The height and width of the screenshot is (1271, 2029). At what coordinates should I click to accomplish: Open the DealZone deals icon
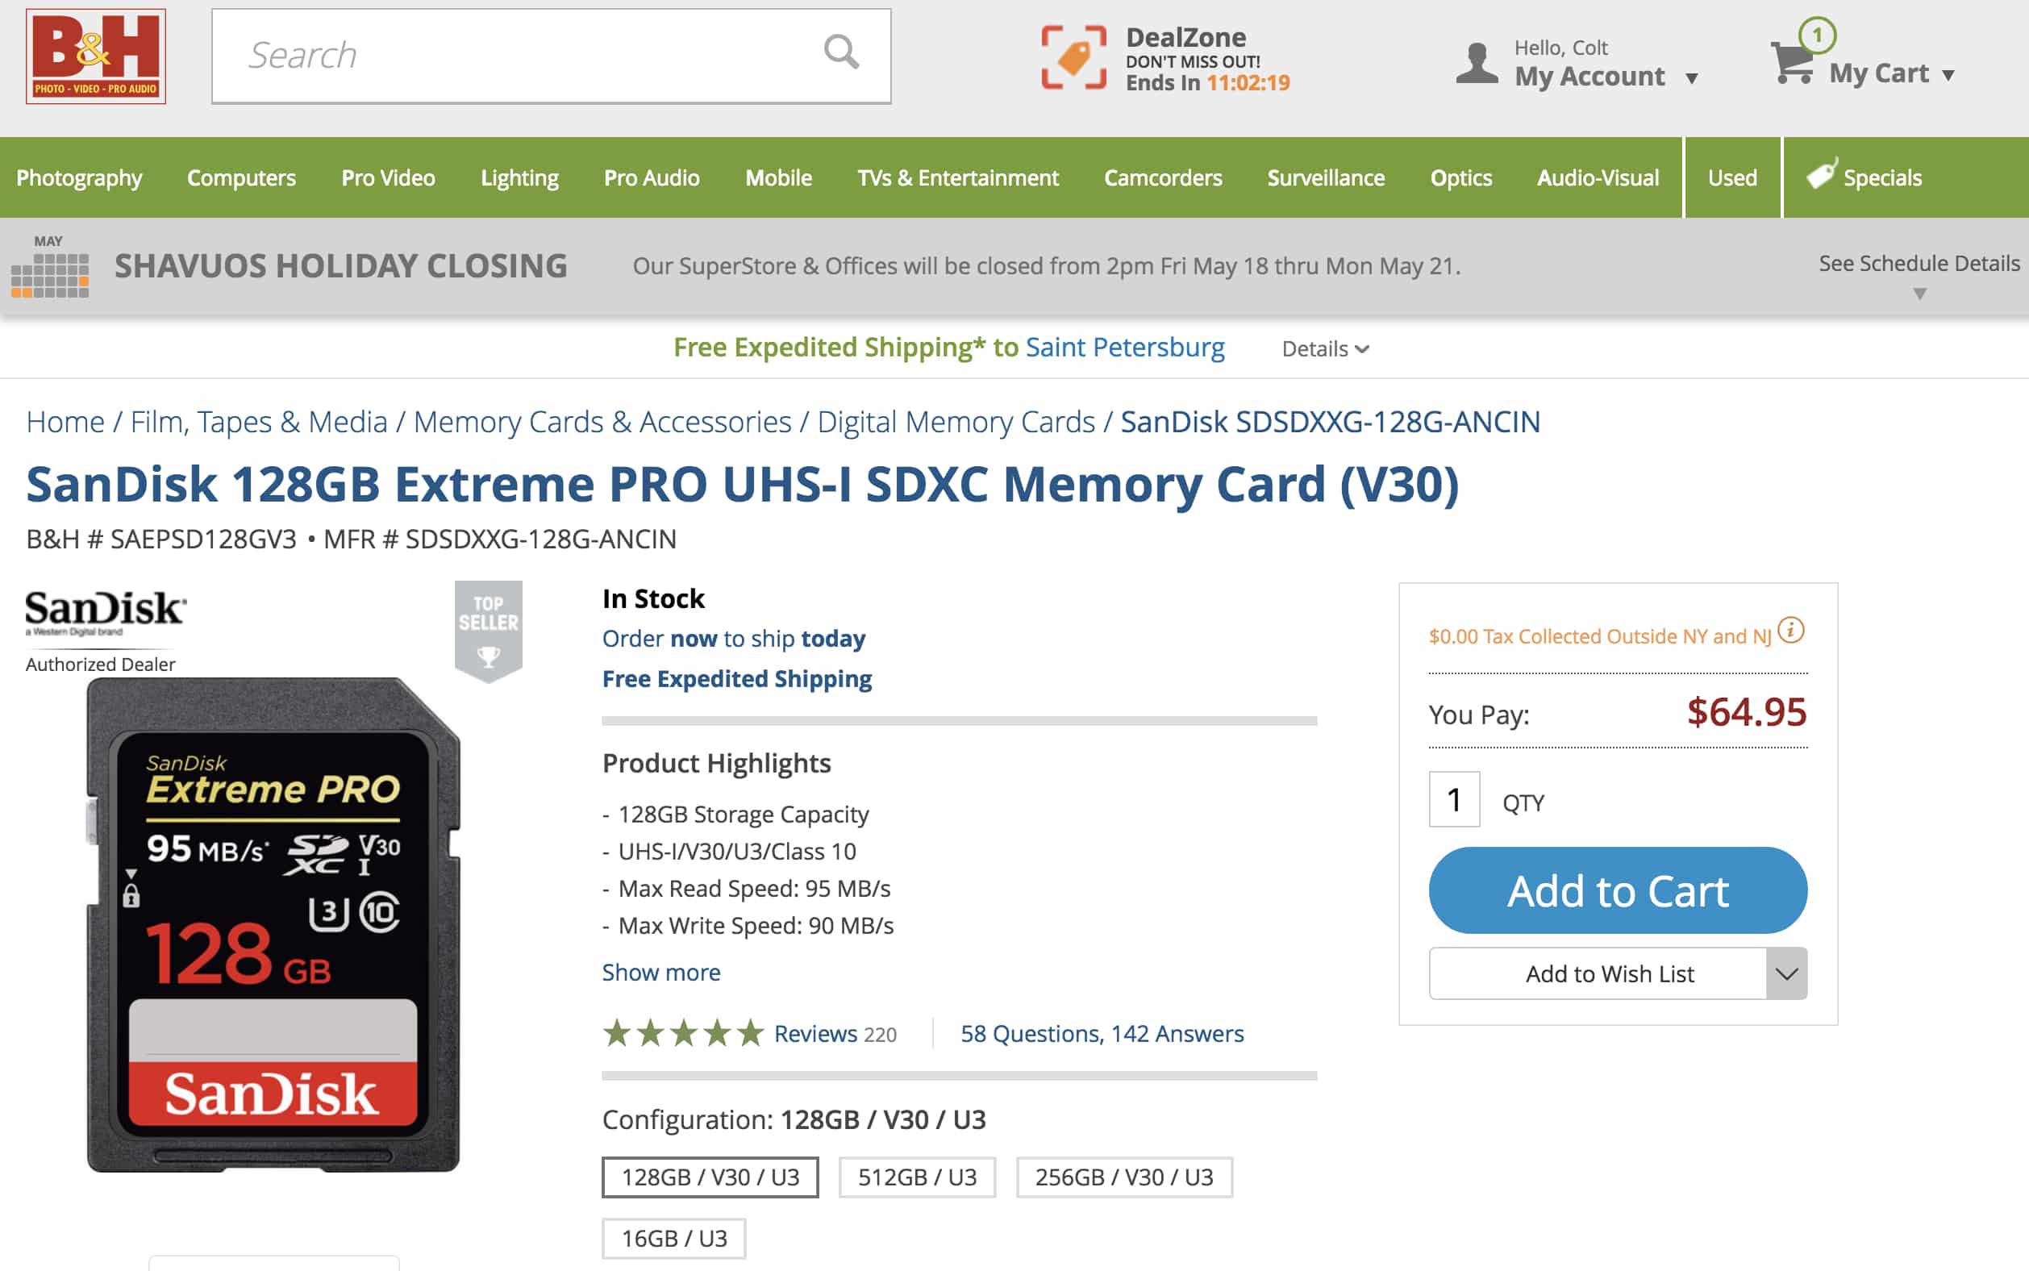(x=1073, y=56)
